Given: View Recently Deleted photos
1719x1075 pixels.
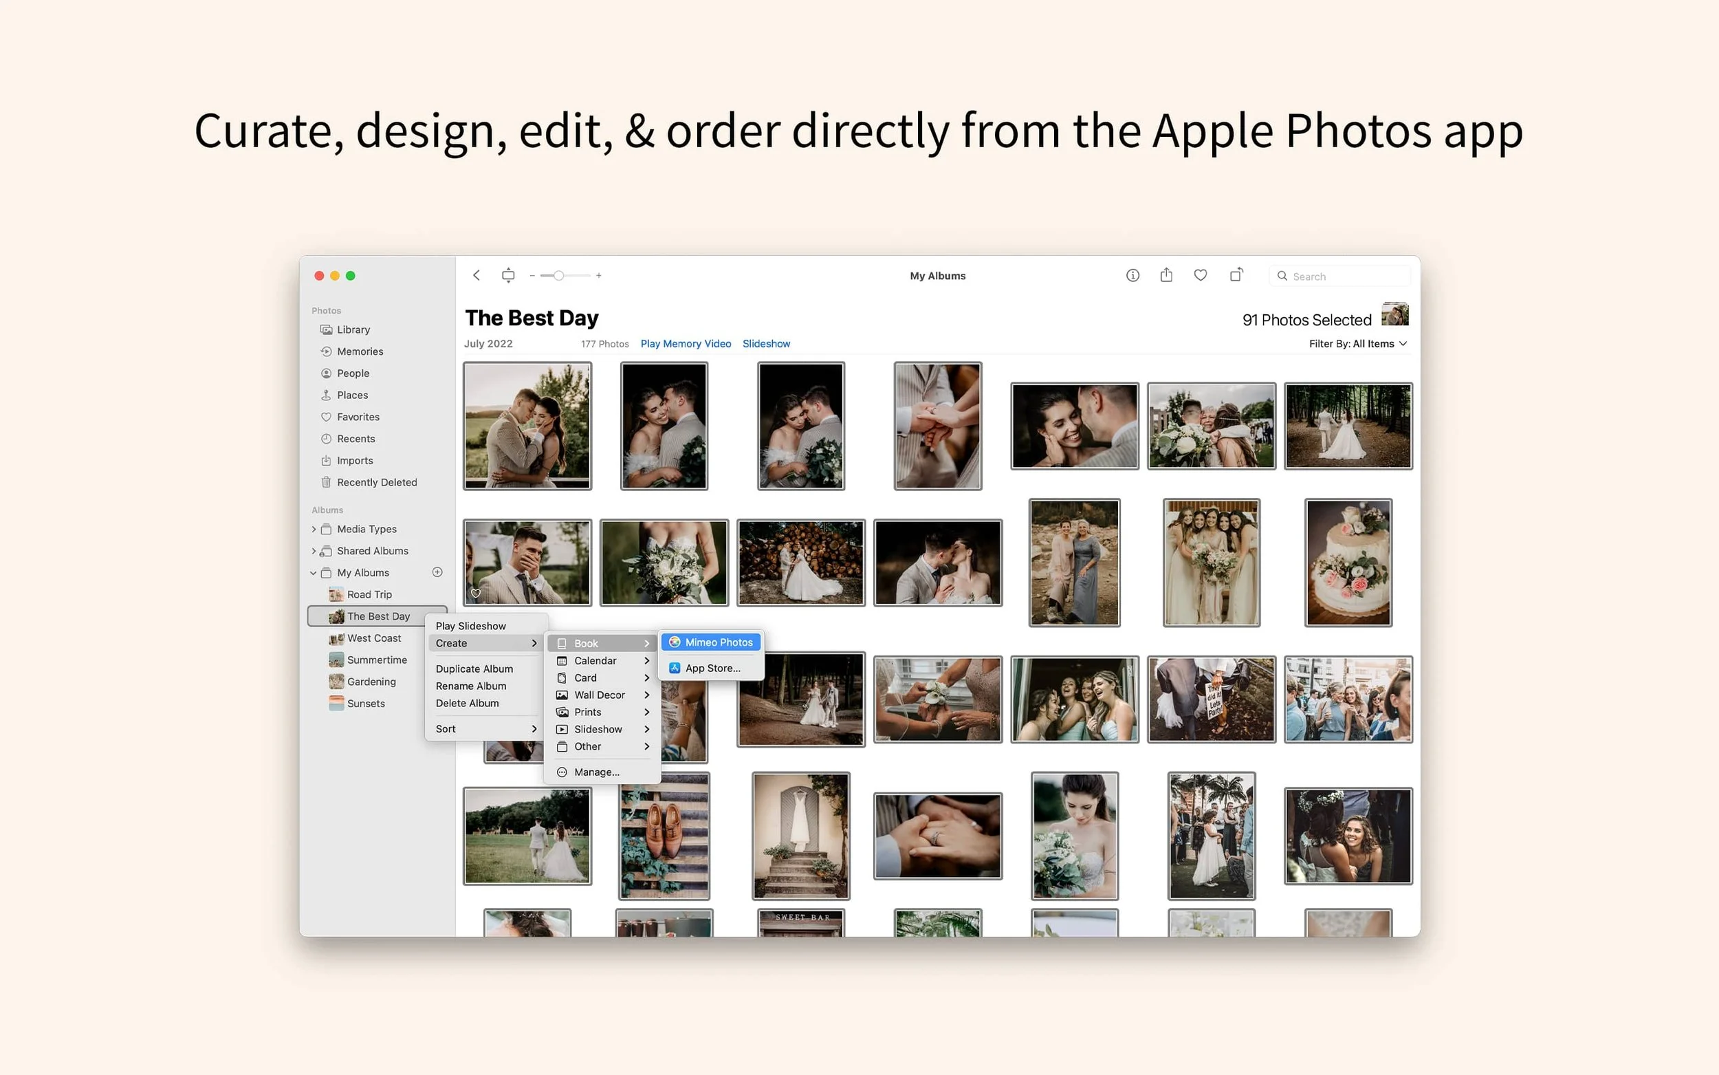Looking at the screenshot, I should tap(376, 481).
